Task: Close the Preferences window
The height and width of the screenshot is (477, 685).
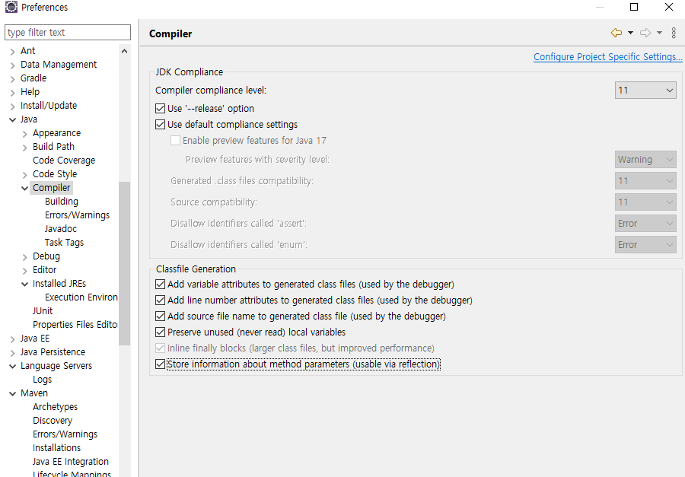Action: click(x=669, y=7)
